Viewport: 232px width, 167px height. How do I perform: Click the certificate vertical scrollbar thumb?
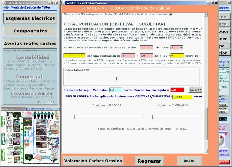pos(206,123)
